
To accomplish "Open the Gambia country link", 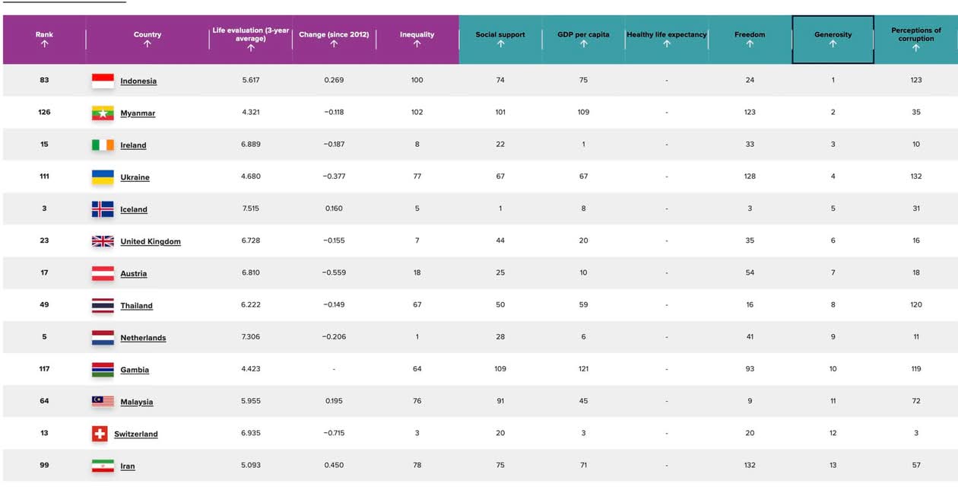I will coord(135,370).
